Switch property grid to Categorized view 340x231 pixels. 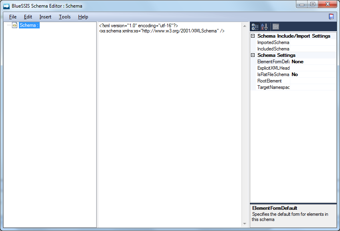click(255, 27)
